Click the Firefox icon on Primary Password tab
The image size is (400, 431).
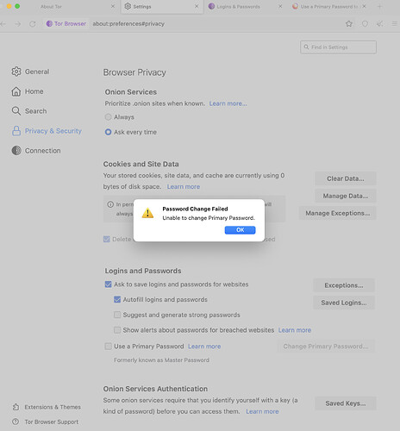tap(295, 6)
